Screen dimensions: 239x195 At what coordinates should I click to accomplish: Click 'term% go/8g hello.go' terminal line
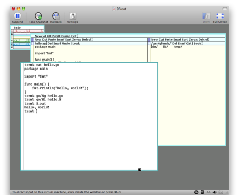[44, 96]
